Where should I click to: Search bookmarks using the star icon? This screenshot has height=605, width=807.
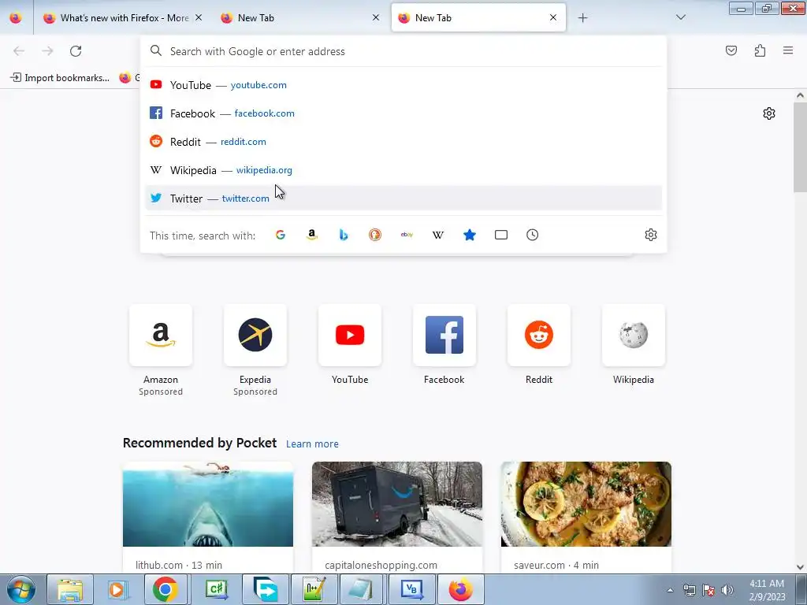(470, 235)
